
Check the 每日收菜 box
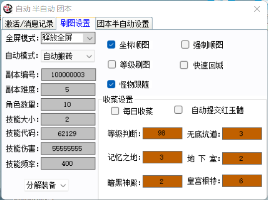point(115,111)
